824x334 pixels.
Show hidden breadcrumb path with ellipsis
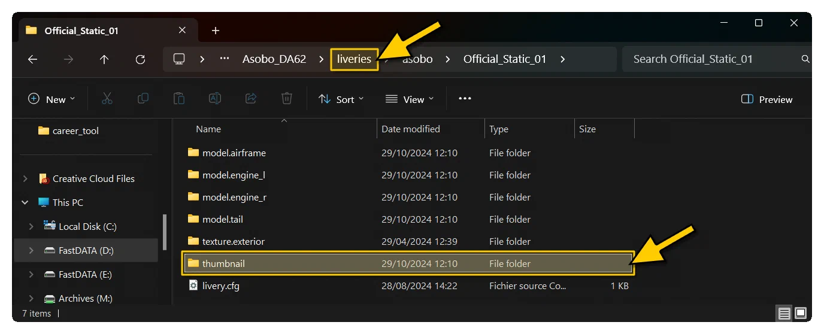click(225, 59)
